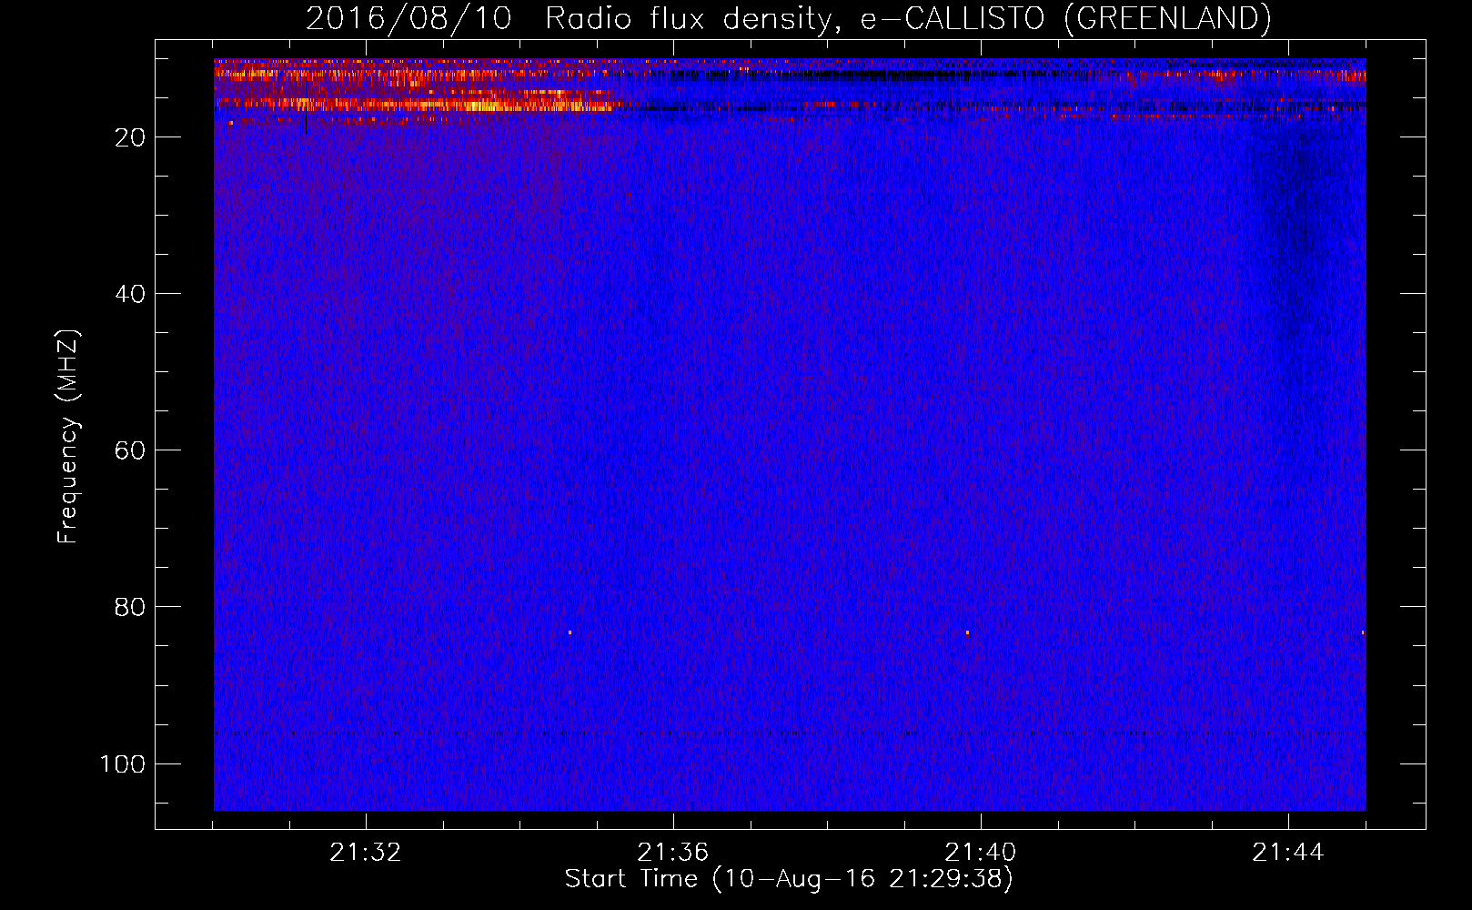Click the 60 MHz frequency tick label

[130, 450]
